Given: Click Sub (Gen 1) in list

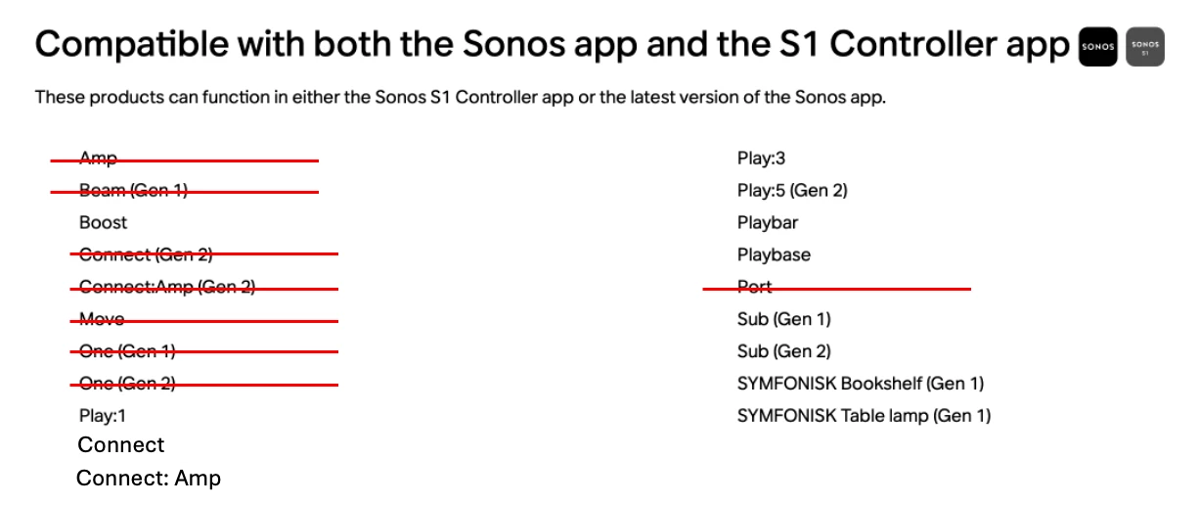Looking at the screenshot, I should tap(784, 319).
